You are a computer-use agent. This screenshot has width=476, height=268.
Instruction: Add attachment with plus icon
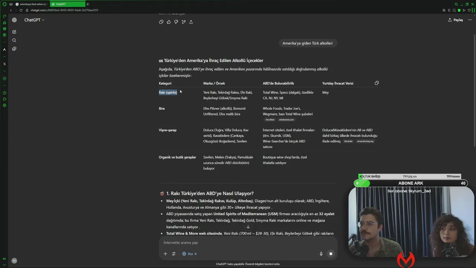(x=165, y=254)
